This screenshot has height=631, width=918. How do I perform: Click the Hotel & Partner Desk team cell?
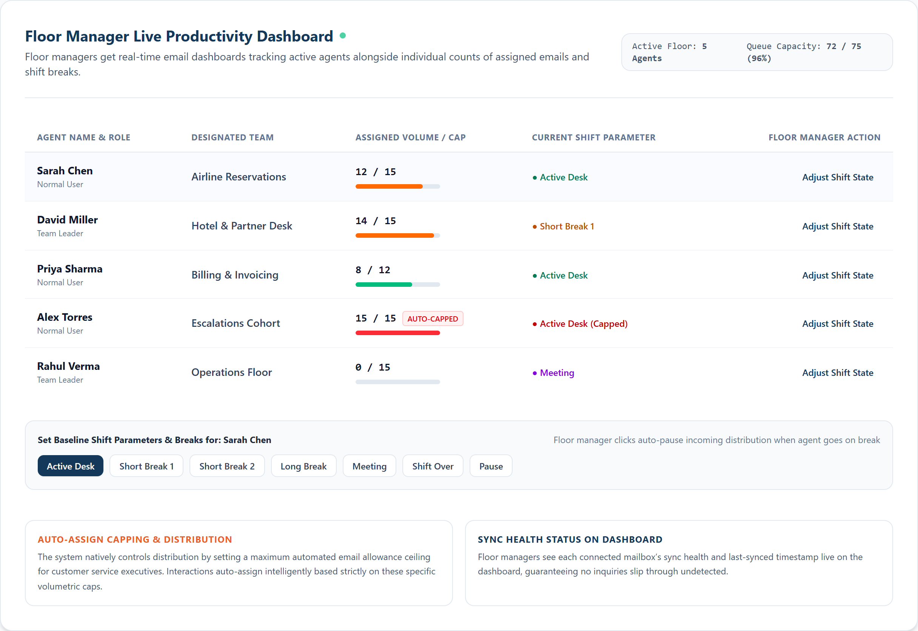[242, 226]
